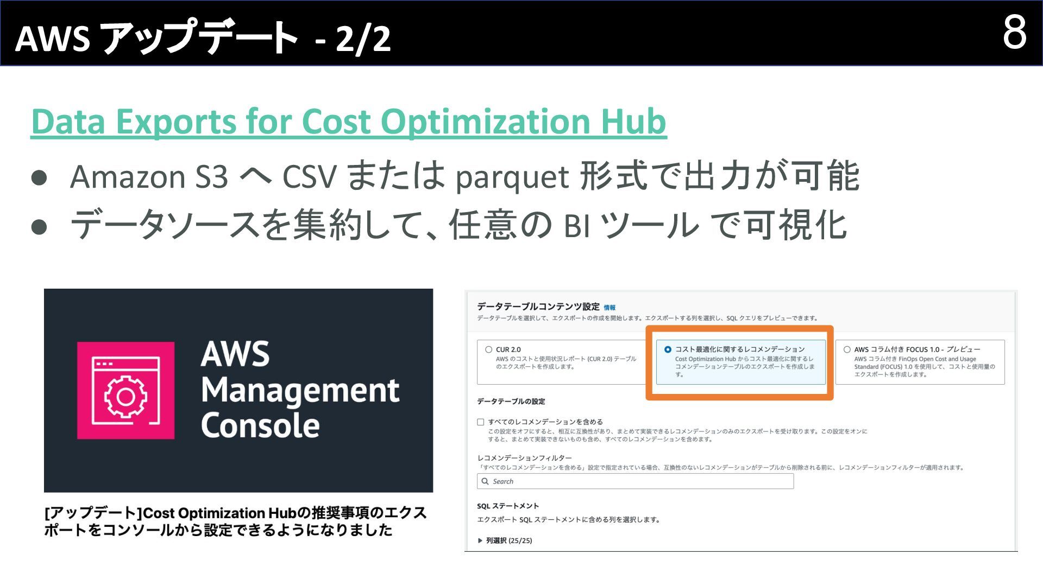Click bullet text Amazon S3 へ CSV または parquet
Viewport: 1043px width, 586px height.
pos(465,176)
